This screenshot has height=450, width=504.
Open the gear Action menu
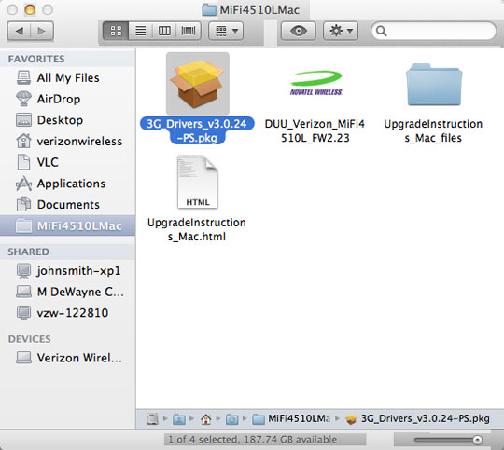(x=341, y=31)
